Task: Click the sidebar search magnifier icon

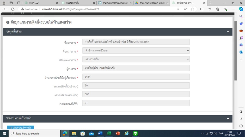Action: (241, 16)
